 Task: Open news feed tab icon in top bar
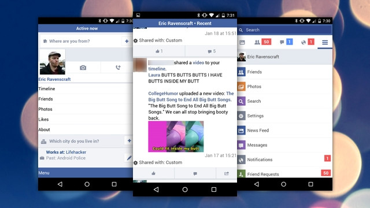tap(242, 42)
